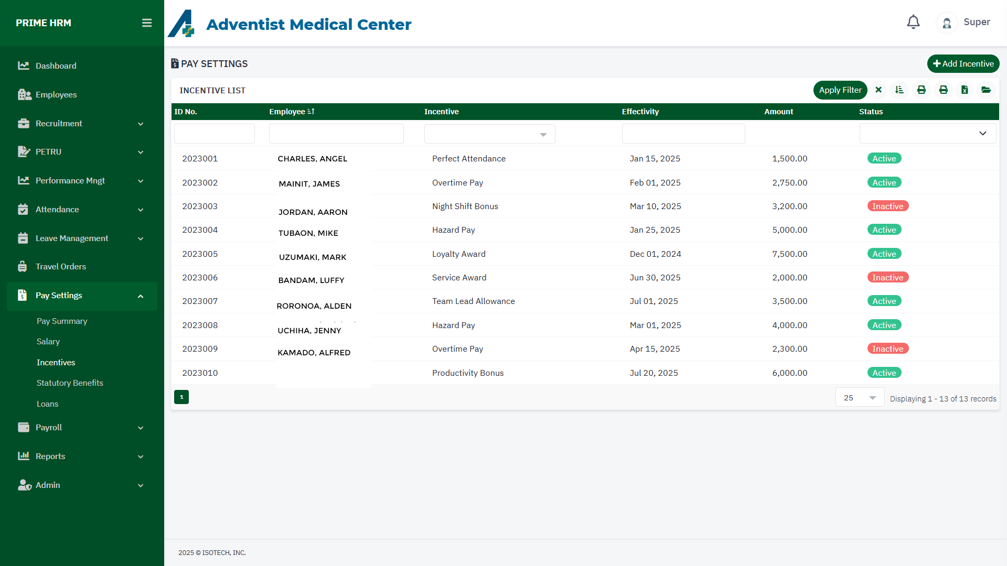Toggle the sidebar hamburger menu
The height and width of the screenshot is (566, 1007).
coord(147,23)
